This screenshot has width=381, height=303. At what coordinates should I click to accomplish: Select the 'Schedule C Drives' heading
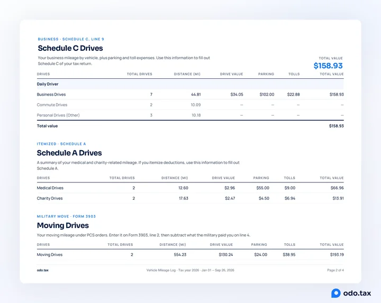coord(70,48)
